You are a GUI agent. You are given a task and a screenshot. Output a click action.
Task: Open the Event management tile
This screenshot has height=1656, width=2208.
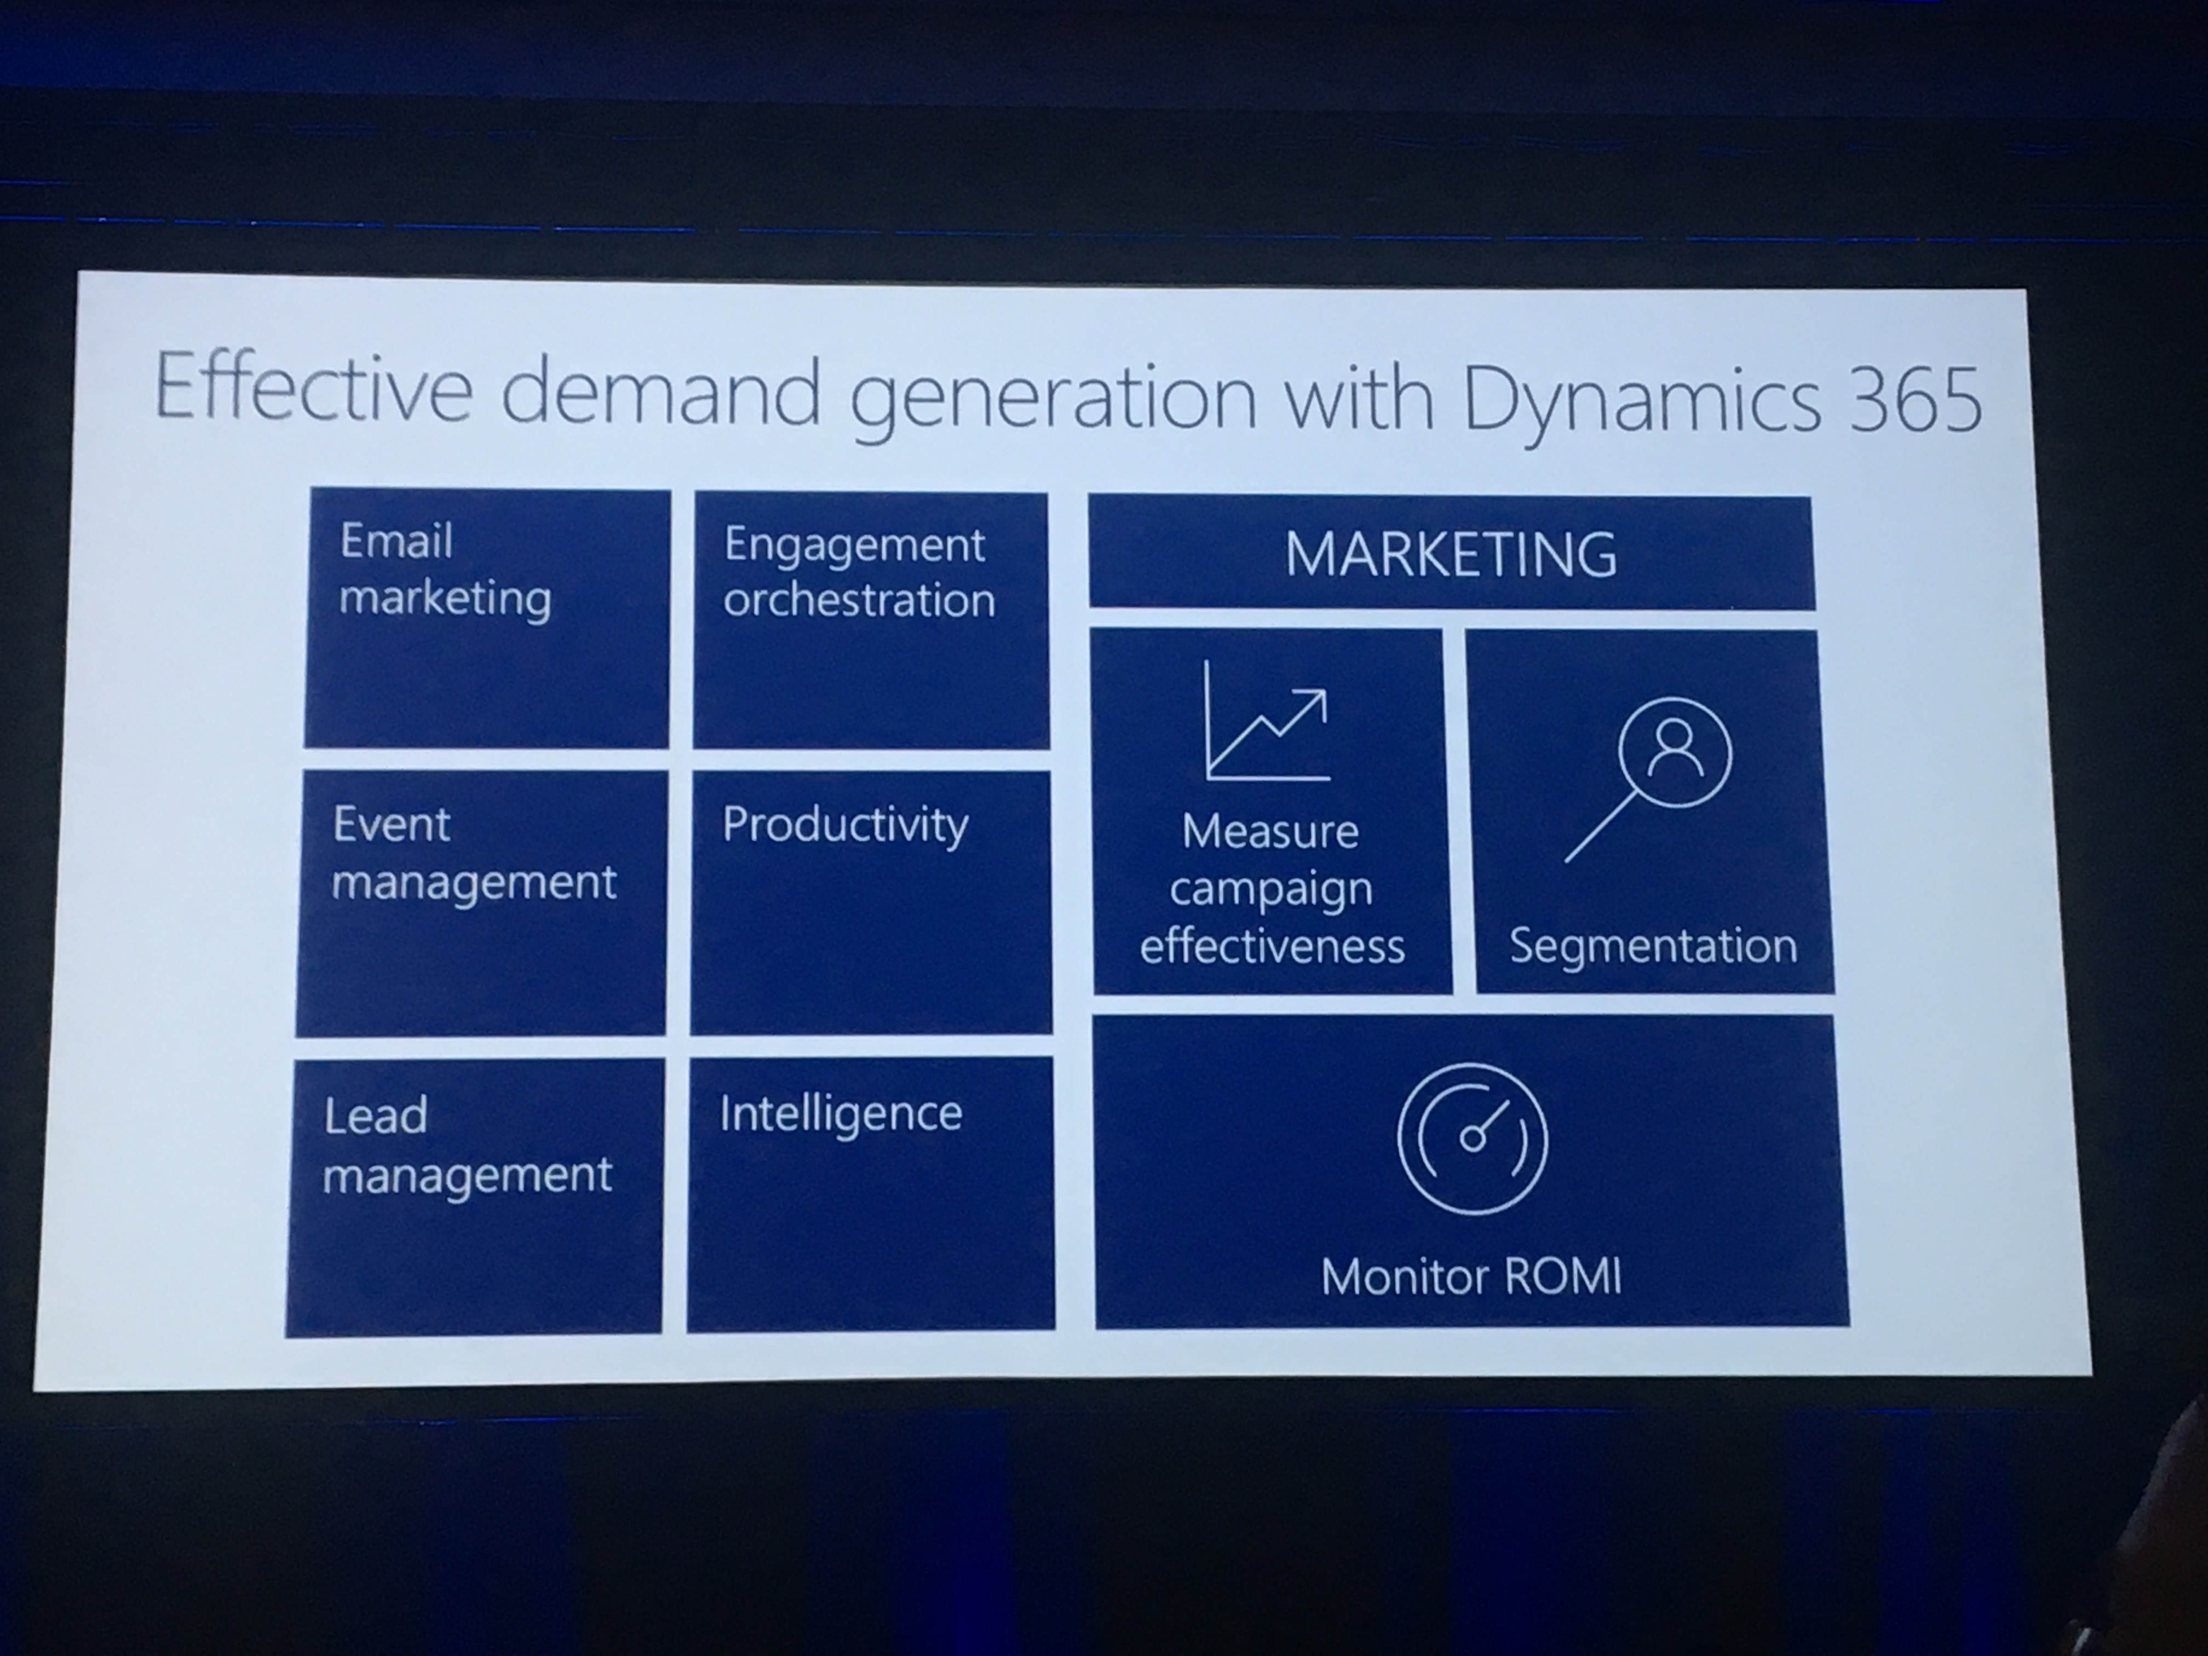(x=481, y=904)
